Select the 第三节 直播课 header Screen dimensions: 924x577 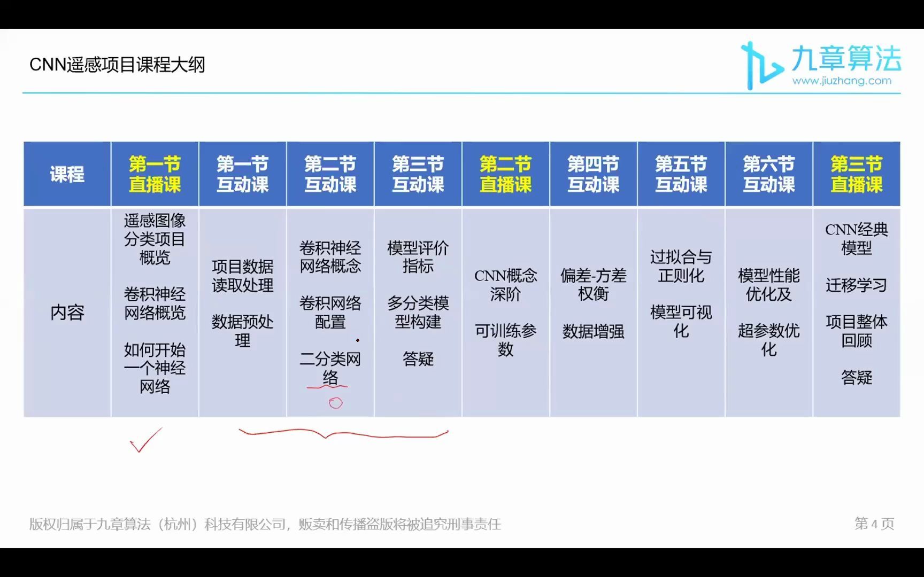point(856,174)
